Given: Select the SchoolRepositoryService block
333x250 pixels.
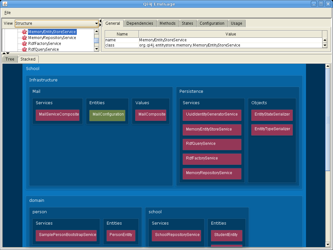Looking at the screenshot, I should (x=176, y=235).
